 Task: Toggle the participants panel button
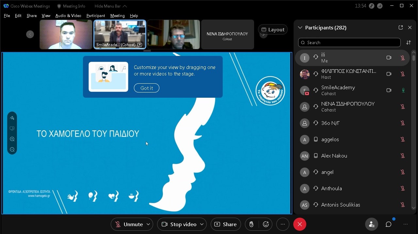click(x=371, y=224)
